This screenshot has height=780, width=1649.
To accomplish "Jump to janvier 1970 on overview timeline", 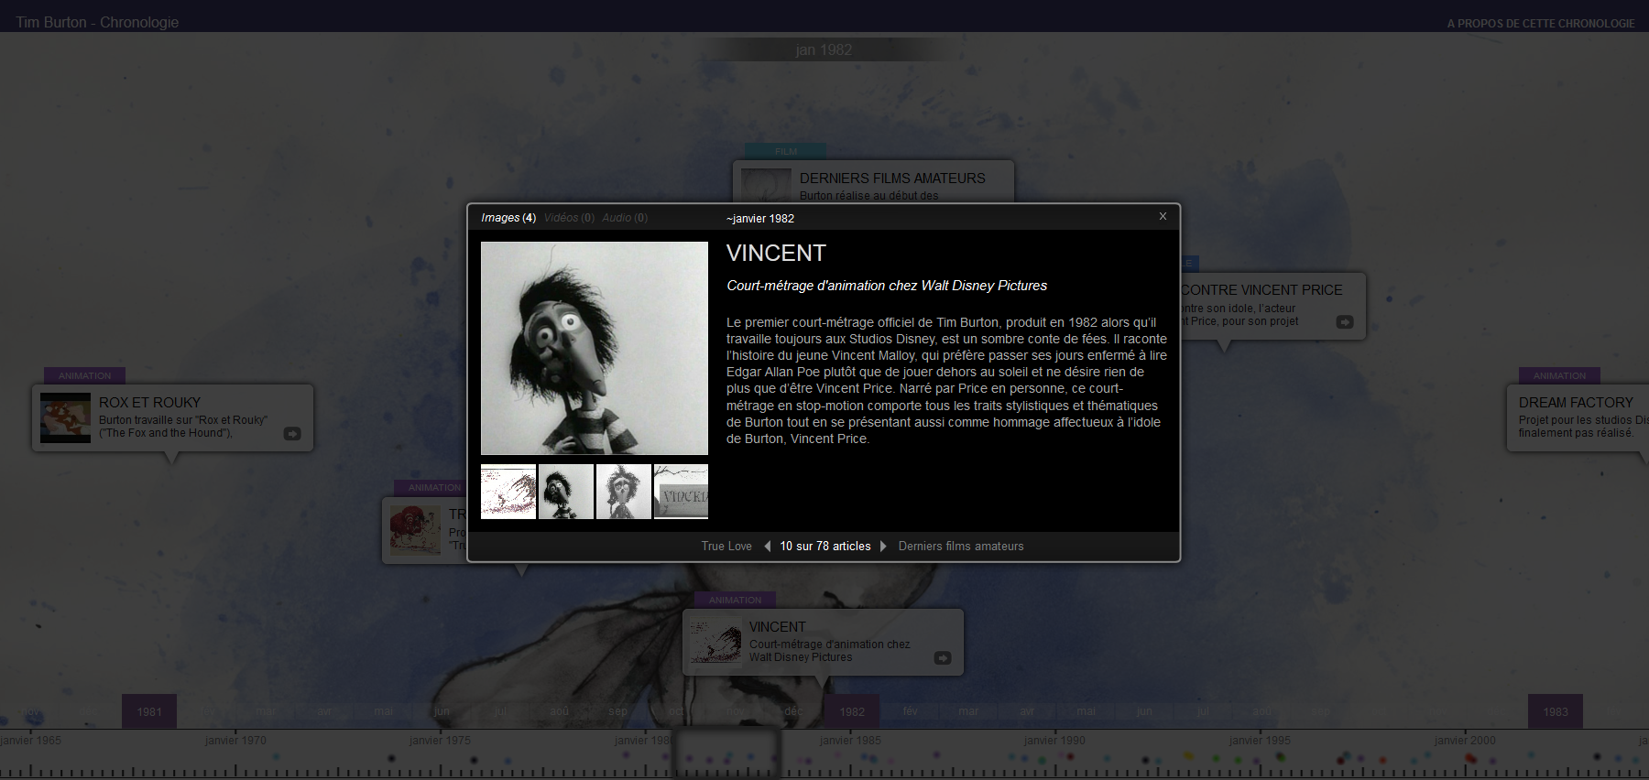I will pyautogui.click(x=235, y=741).
